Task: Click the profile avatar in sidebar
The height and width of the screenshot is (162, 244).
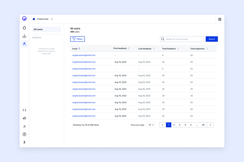Action: (24, 142)
